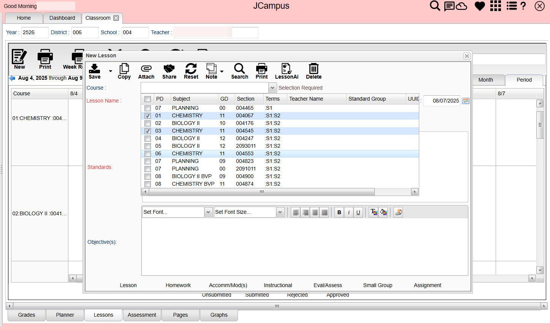Go to previous week with blue arrow
The height and width of the screenshot is (330, 550).
point(12,78)
